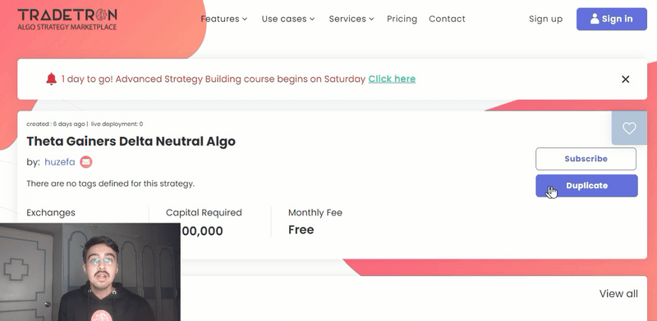Open the Use cases dropdown
The height and width of the screenshot is (321, 657).
pos(288,19)
